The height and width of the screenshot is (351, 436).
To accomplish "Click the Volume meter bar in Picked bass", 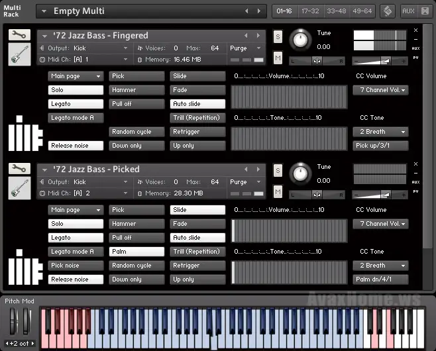I will [289, 230].
